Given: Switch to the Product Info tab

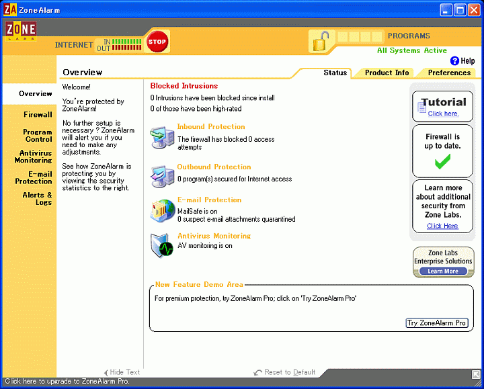Looking at the screenshot, I should point(387,73).
